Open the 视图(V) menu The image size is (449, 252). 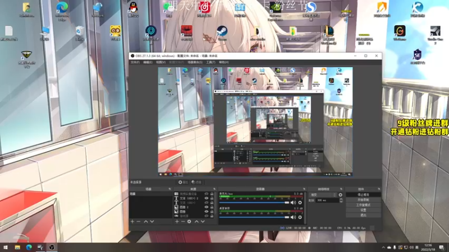161,62
